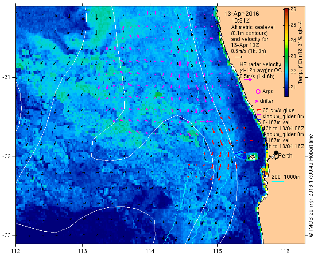Screen dimensions: 316x256
Task: Click the black Perth location dot
Action: pyautogui.click(x=276, y=153)
